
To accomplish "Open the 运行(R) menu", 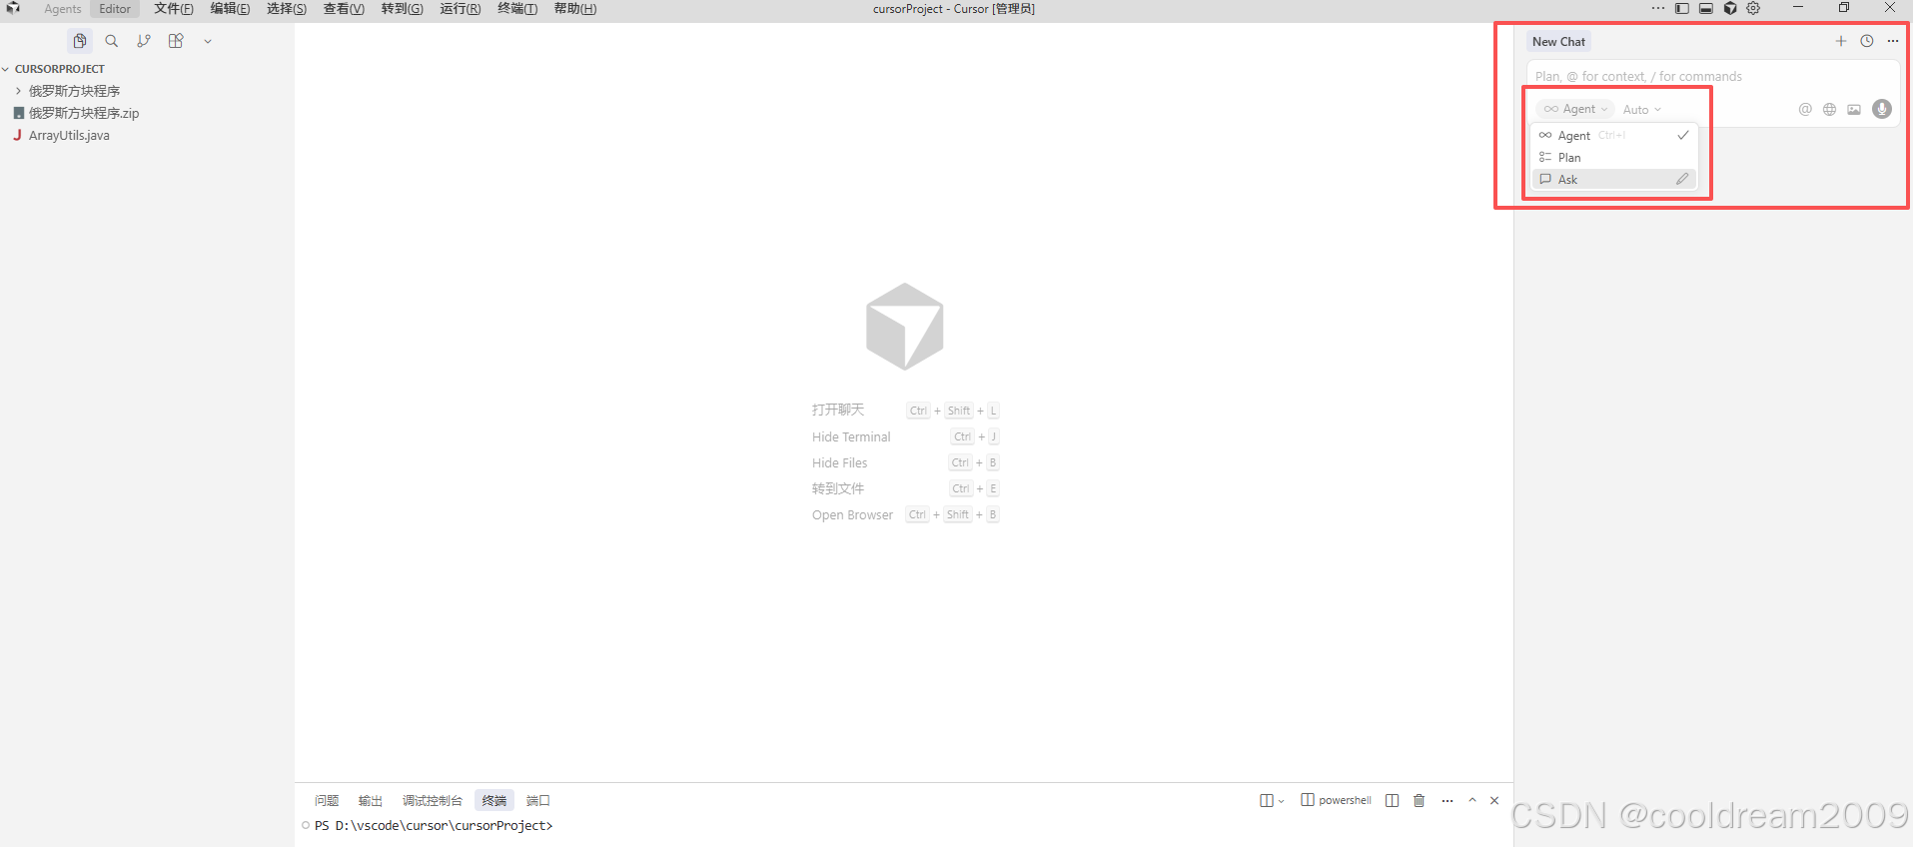I will click(460, 9).
